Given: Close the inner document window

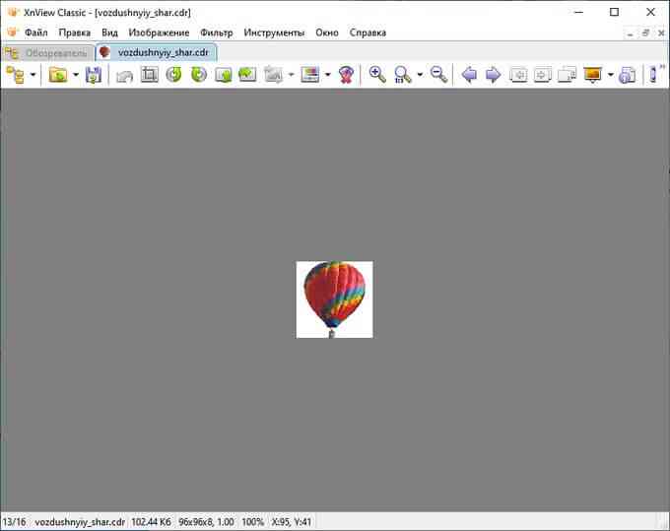Looking at the screenshot, I should [x=661, y=33].
